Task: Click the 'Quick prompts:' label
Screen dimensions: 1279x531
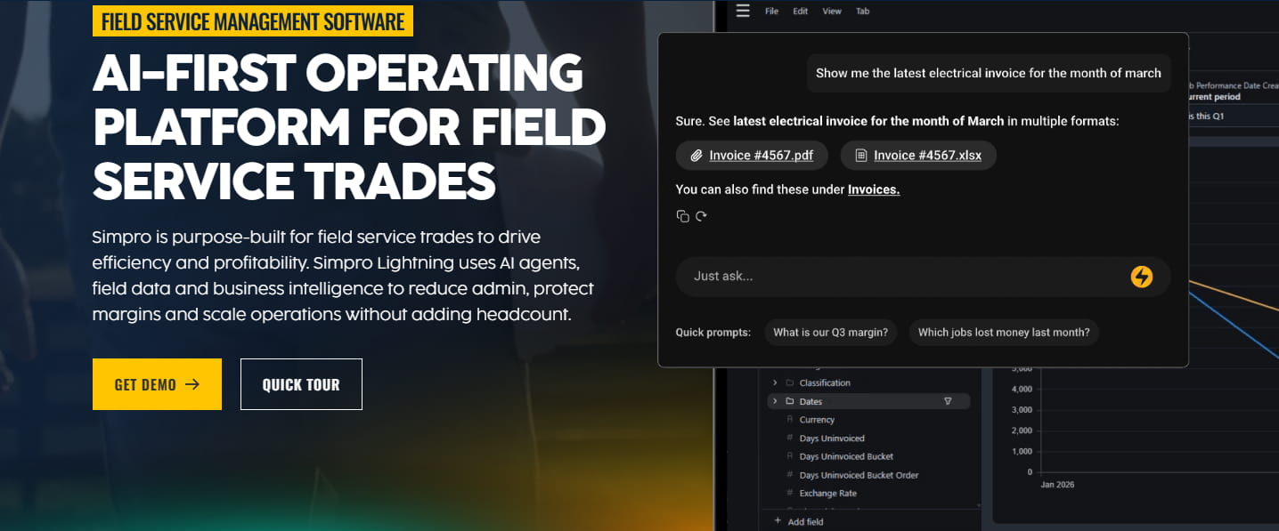Action: pyautogui.click(x=713, y=333)
